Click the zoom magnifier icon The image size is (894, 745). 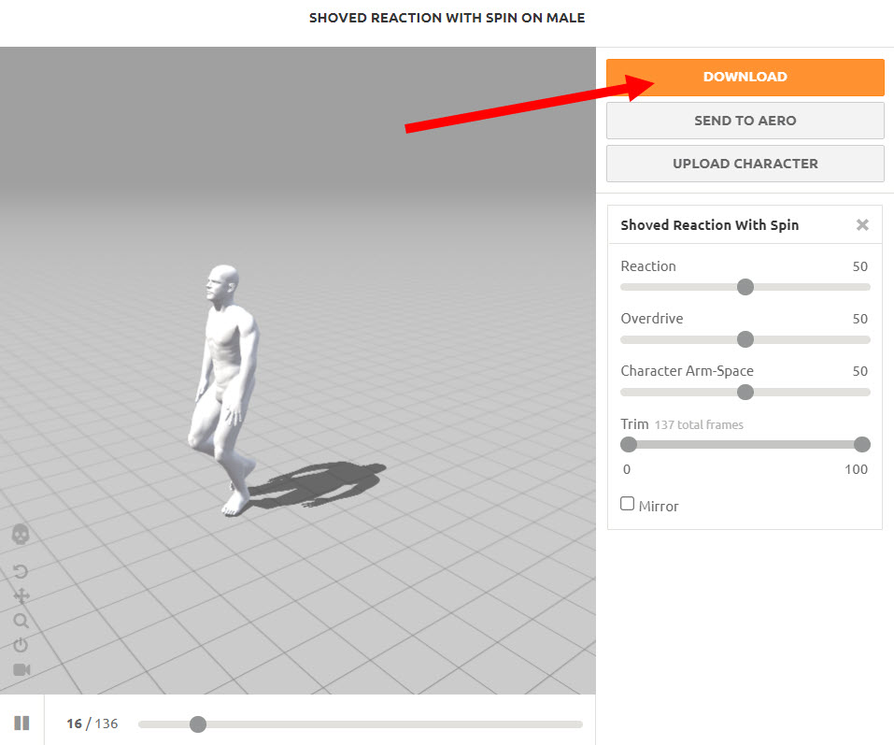point(21,621)
